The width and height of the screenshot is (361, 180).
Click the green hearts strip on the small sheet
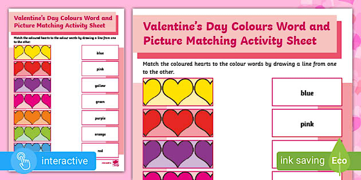[x=32, y=134]
